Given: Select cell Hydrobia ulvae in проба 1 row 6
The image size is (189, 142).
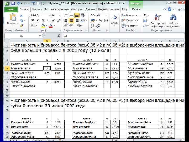Looking at the screenshot, I should [27, 73].
